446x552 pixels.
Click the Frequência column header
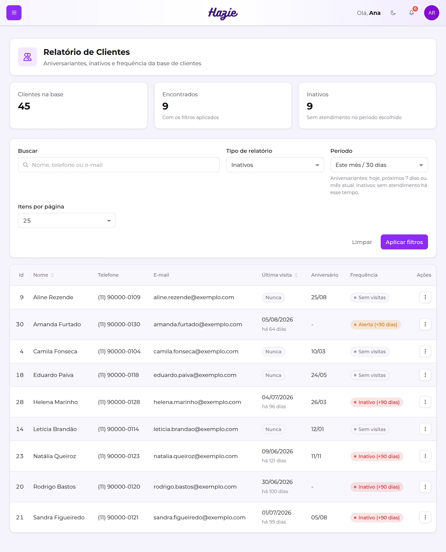point(364,275)
